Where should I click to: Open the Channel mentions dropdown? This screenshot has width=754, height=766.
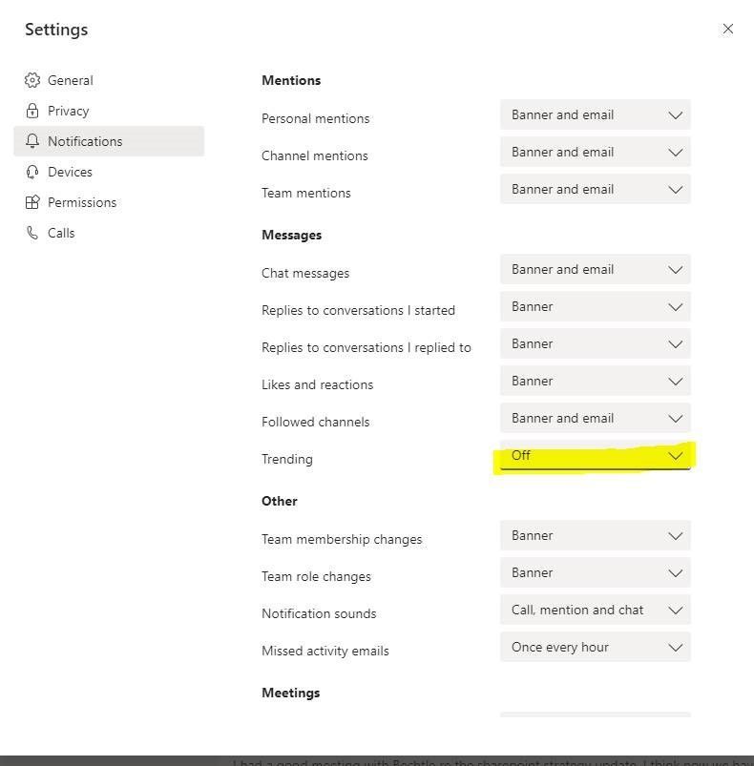596,152
